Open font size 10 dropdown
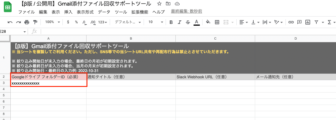This screenshot has height=120, width=336. (x=156, y=22)
